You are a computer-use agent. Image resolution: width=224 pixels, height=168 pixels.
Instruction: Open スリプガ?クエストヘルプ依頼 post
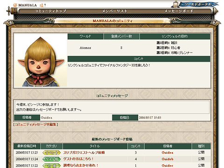point(84,153)
